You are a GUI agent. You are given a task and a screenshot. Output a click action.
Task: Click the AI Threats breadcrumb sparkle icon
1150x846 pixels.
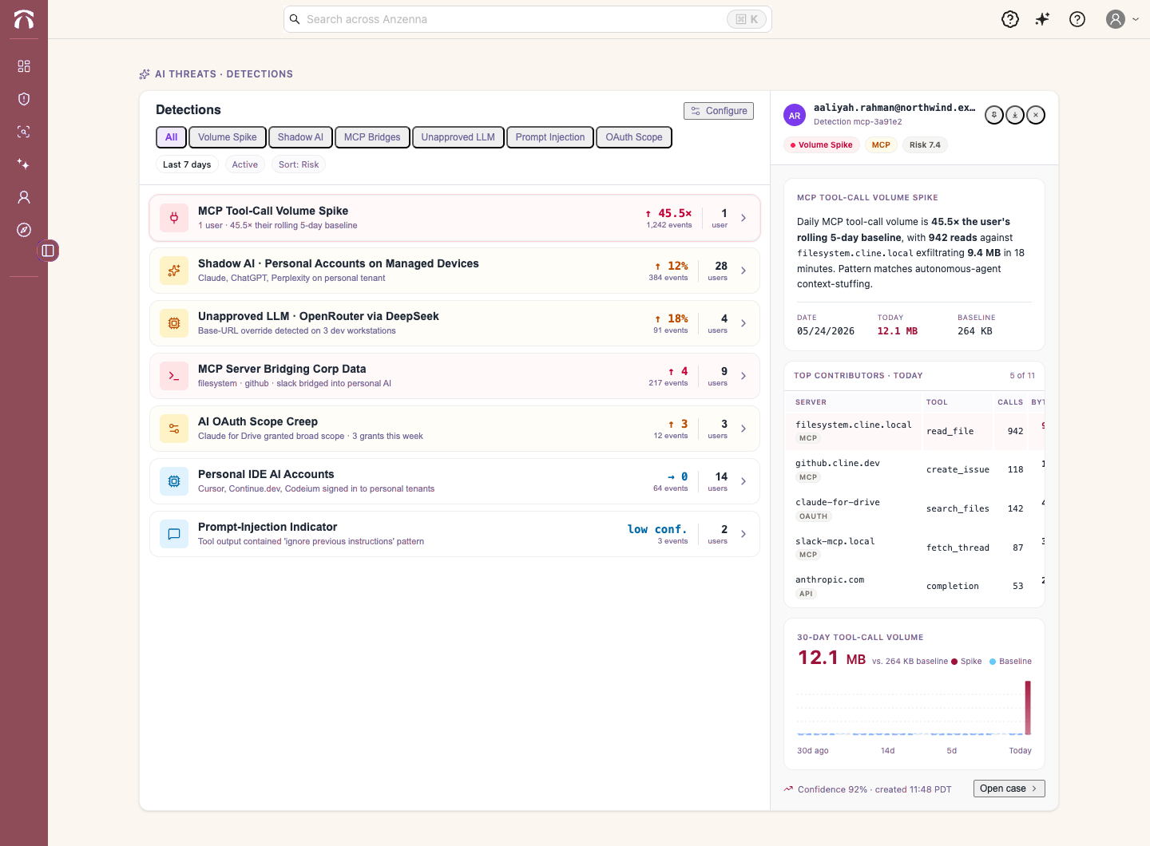click(x=145, y=74)
